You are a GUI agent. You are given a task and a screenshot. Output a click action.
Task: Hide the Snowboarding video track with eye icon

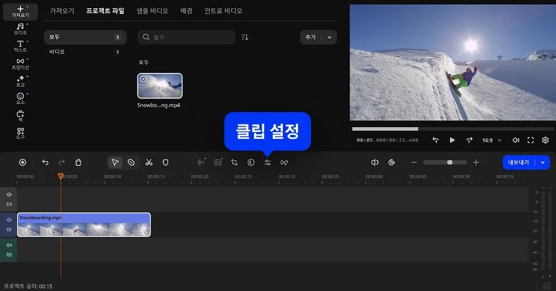pos(9,220)
